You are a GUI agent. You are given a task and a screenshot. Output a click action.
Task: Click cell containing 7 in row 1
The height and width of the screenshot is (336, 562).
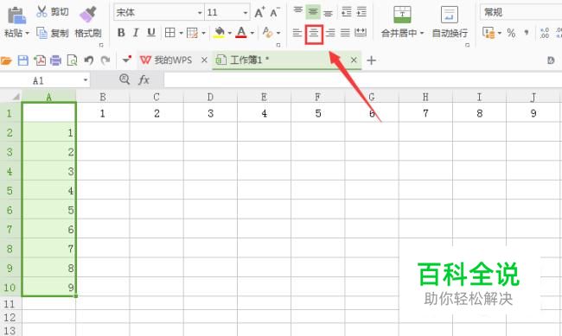pos(425,113)
